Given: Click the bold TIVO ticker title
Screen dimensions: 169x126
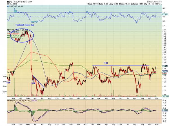Looking at the screenshot, I should coord(9,2).
